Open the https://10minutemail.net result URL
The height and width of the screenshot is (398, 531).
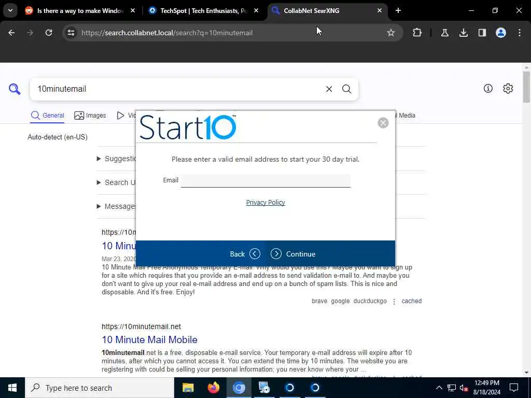click(141, 326)
